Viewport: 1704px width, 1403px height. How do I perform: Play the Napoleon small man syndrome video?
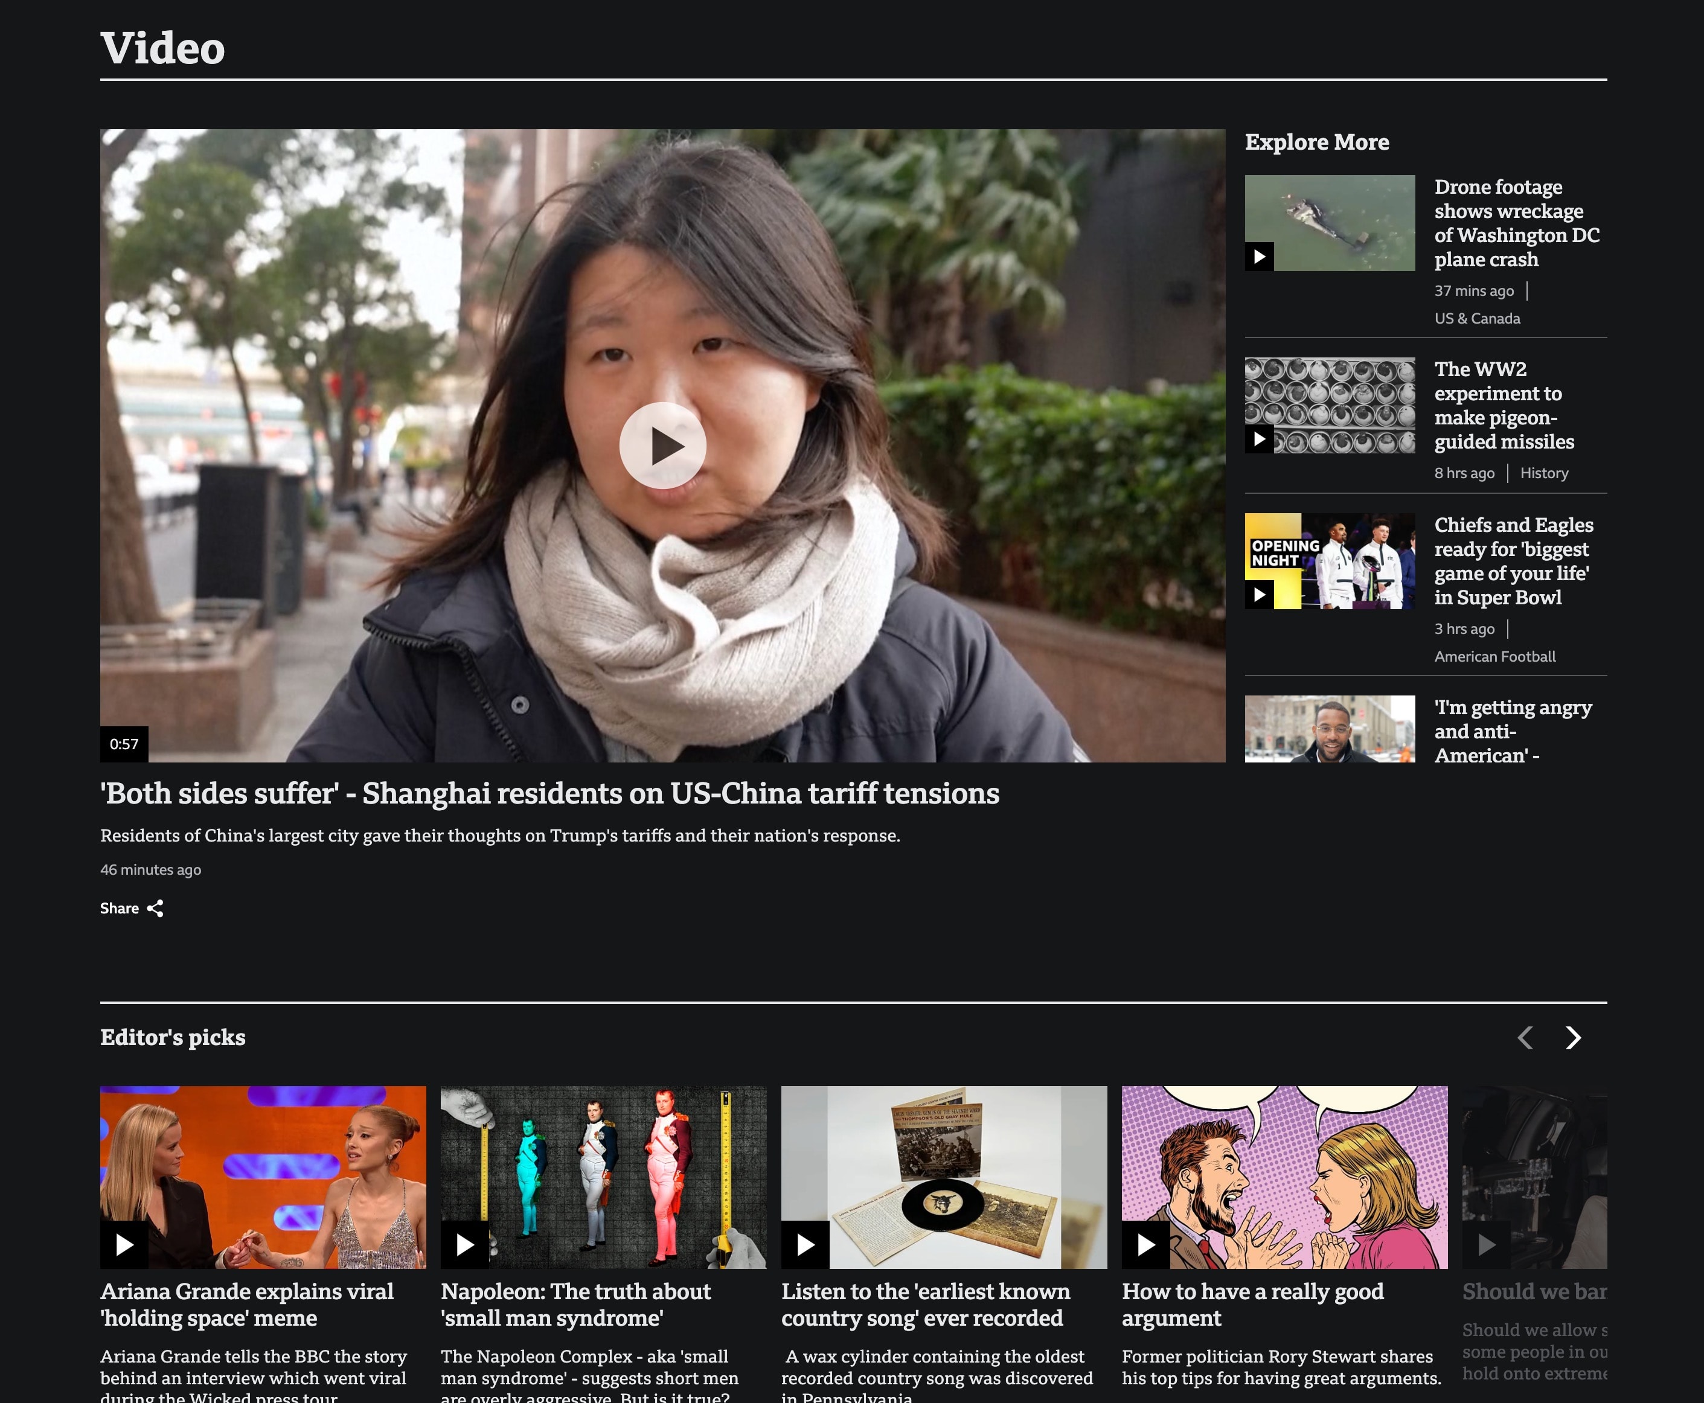coord(464,1245)
